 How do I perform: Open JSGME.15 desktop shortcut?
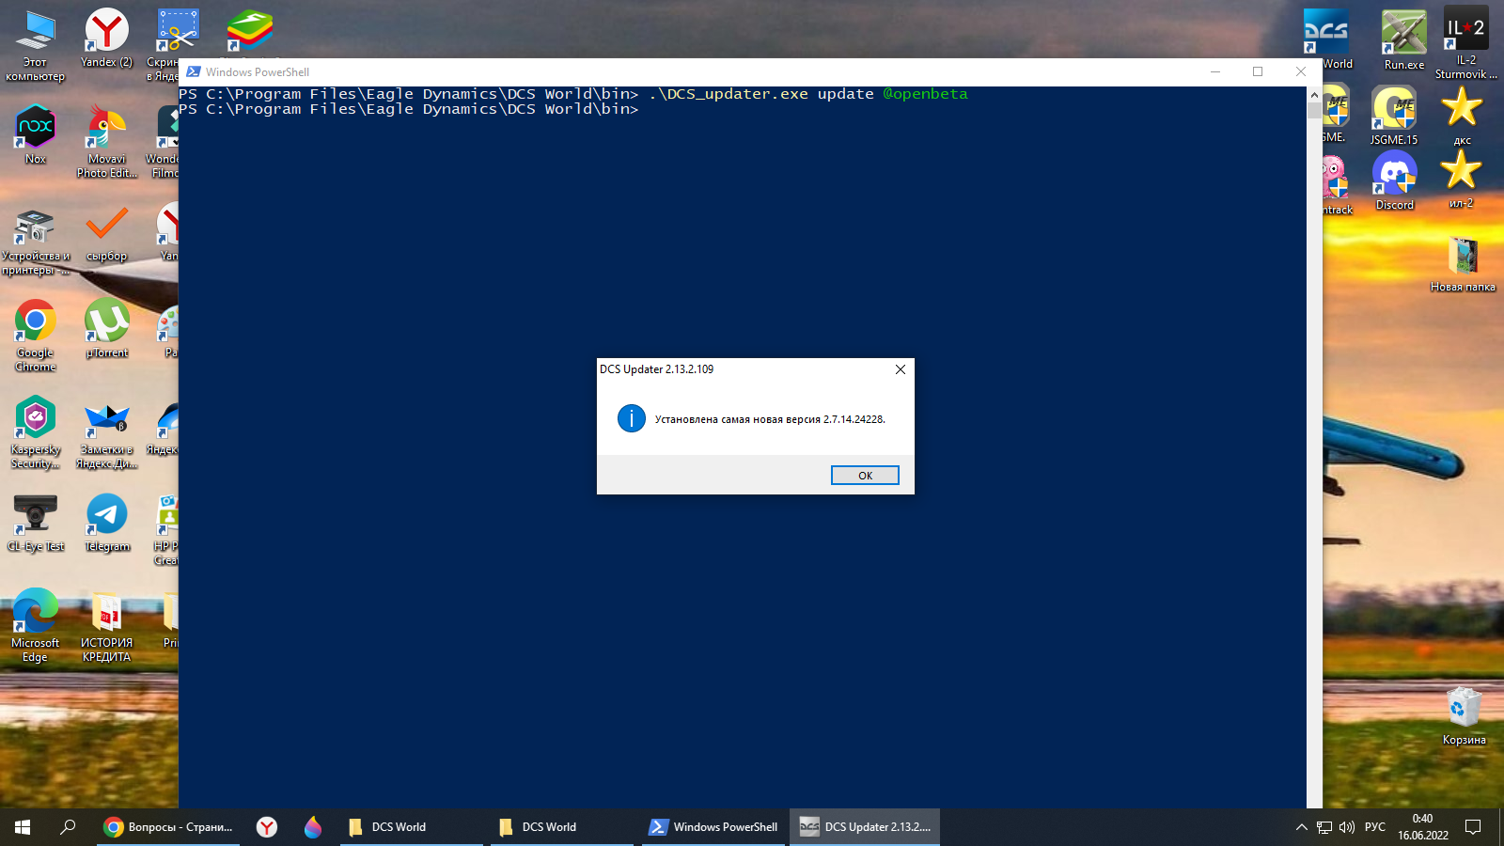1394,116
